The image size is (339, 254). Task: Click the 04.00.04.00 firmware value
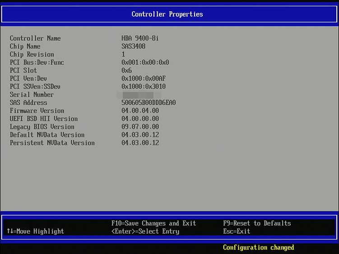pyautogui.click(x=140, y=111)
